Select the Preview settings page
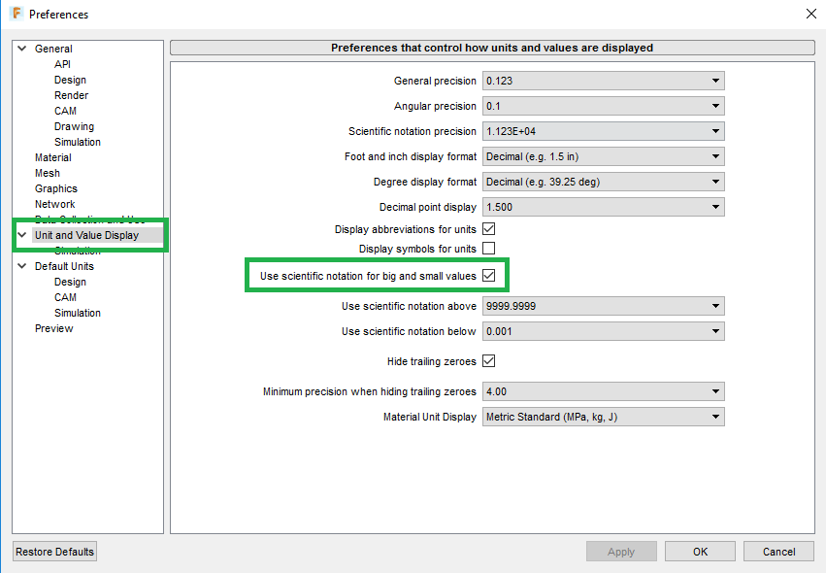The image size is (826, 573). 53,327
